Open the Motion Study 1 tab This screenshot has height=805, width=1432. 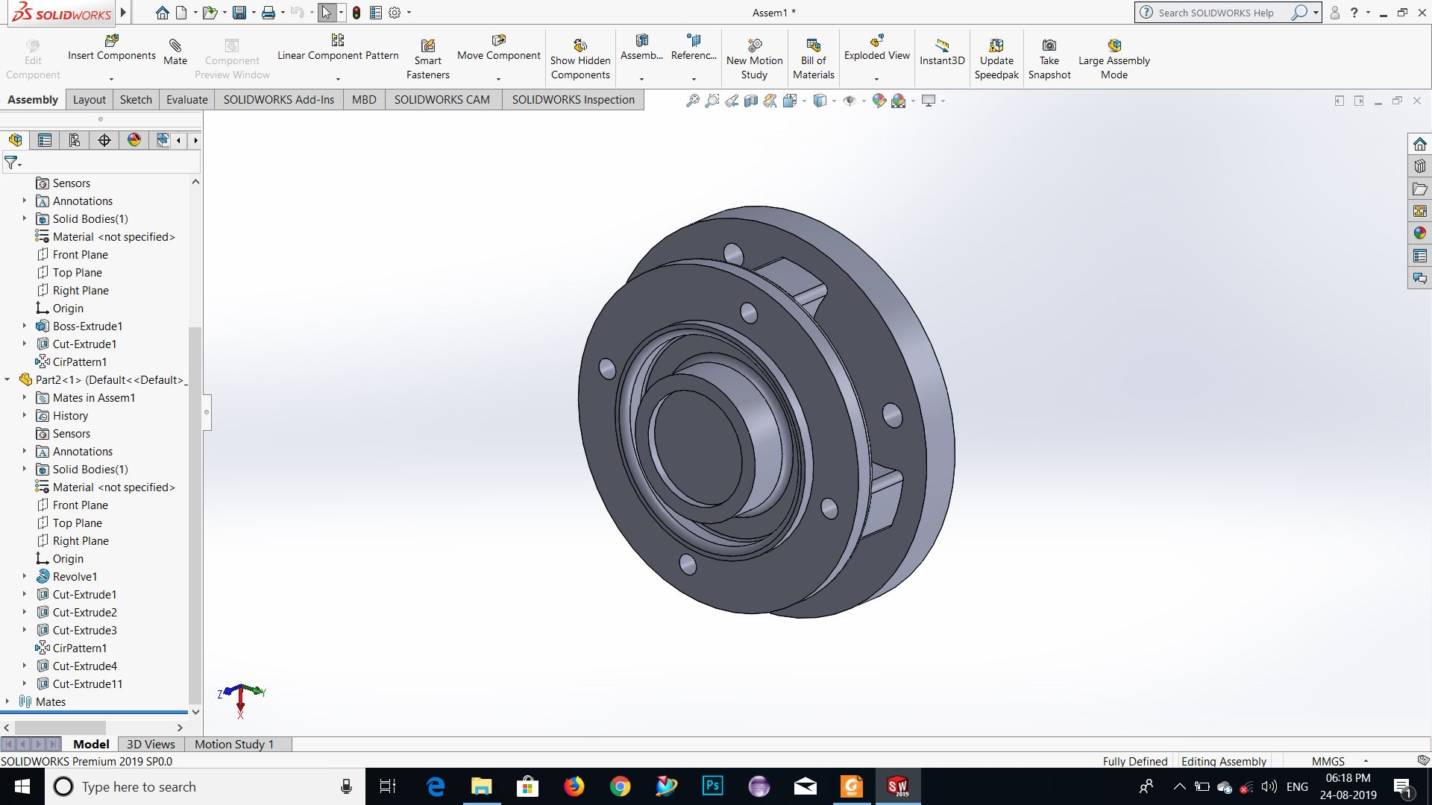click(x=234, y=744)
